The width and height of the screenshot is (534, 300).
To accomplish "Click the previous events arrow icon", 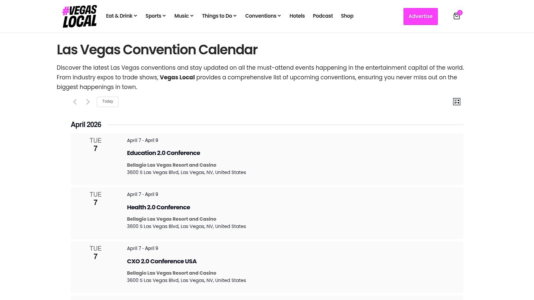I will pos(75,102).
